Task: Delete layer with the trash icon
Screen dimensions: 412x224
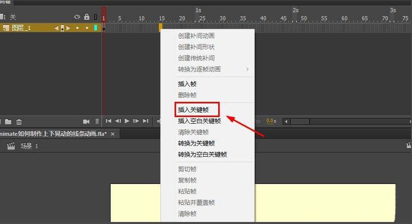Action: [x=19, y=122]
